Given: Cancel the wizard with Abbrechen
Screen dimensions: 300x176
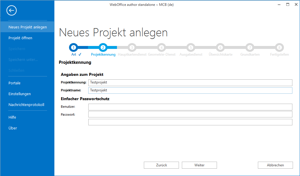Looking at the screenshot, I should tap(275, 165).
